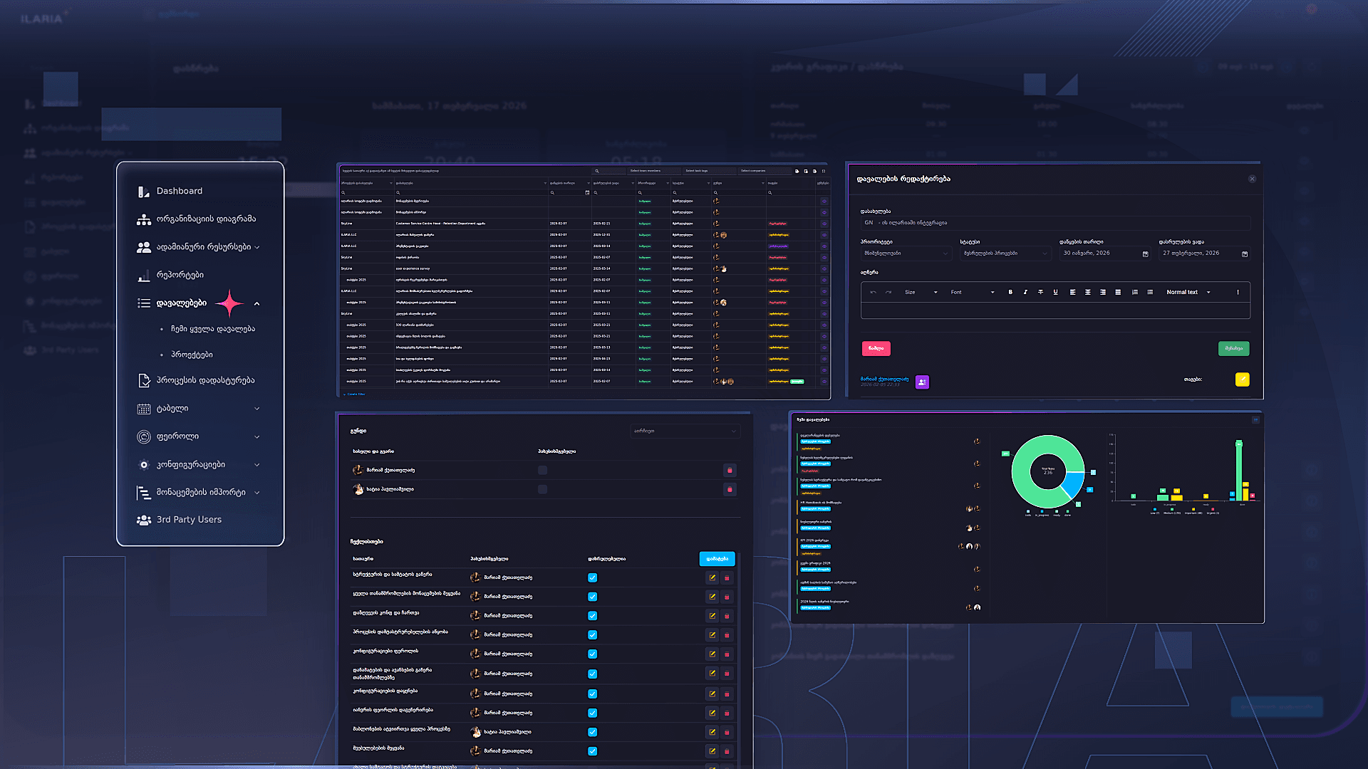This screenshot has height=769, width=1368.
Task: Click the purple assign-user icon
Action: pyautogui.click(x=922, y=382)
